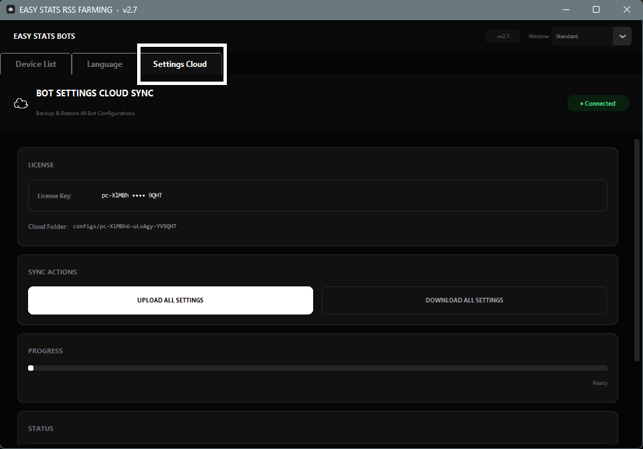This screenshot has width=643, height=449.
Task: Click the BOT SETTINGS CLOUD SYNC heading
Action: click(x=95, y=93)
